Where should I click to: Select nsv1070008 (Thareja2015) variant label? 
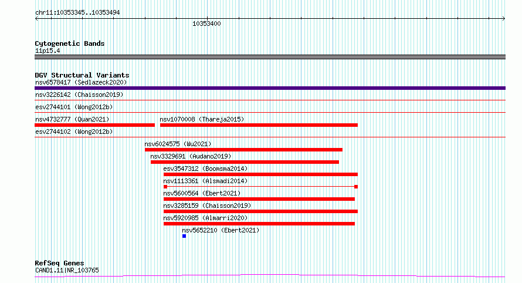202,119
